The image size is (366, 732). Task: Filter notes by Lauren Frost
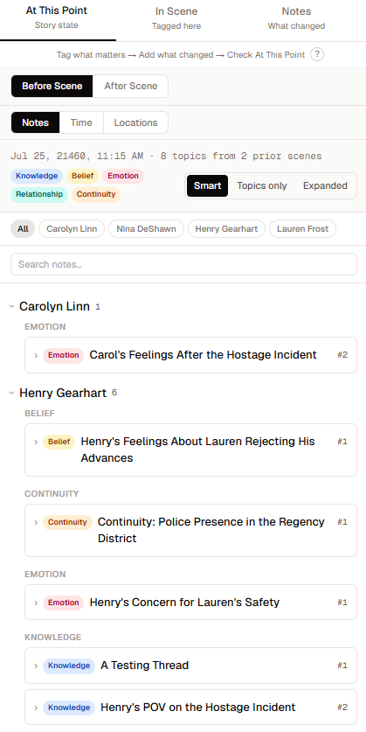tap(302, 229)
